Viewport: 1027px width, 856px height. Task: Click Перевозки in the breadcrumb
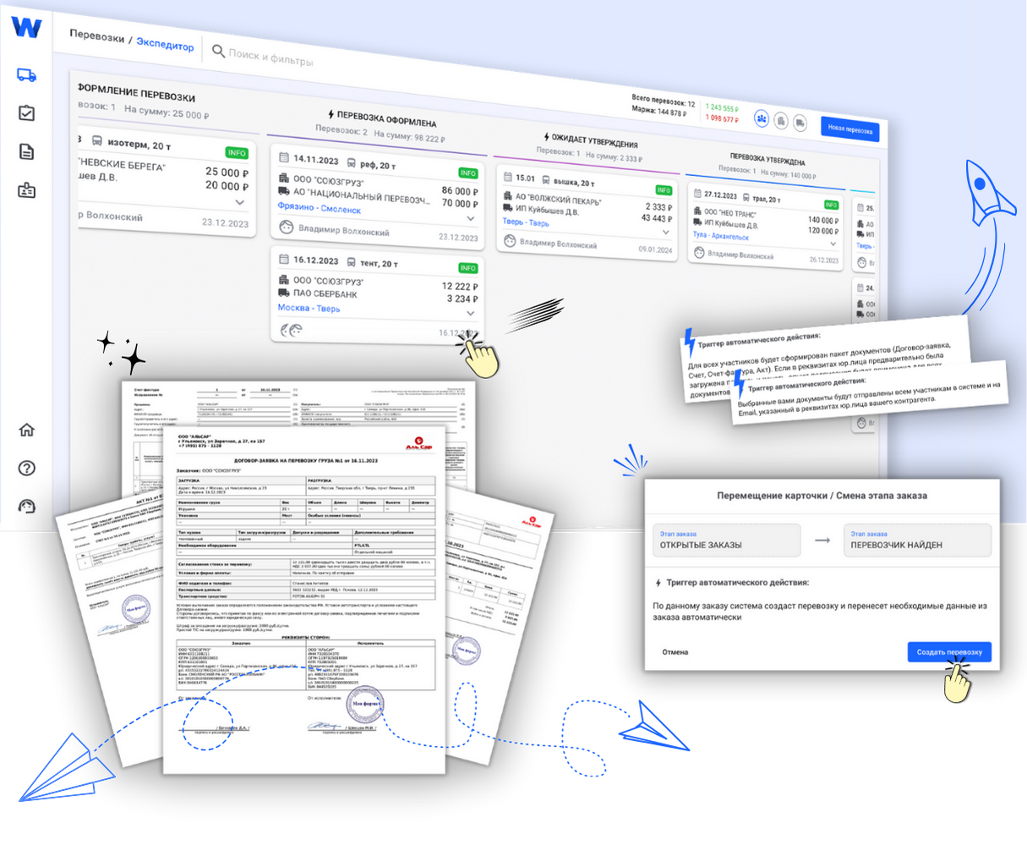96,36
